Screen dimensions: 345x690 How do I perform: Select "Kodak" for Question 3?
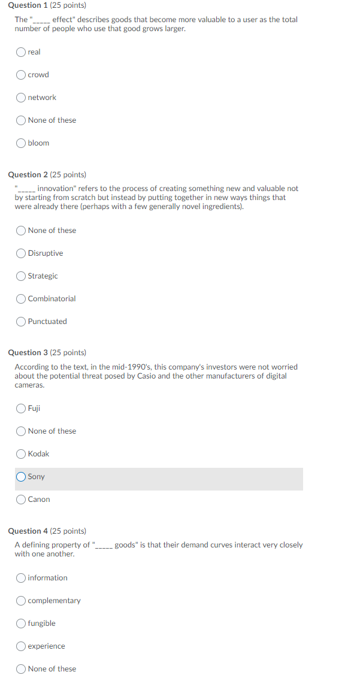20,453
